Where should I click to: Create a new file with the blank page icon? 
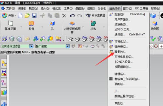[x=20, y=16]
